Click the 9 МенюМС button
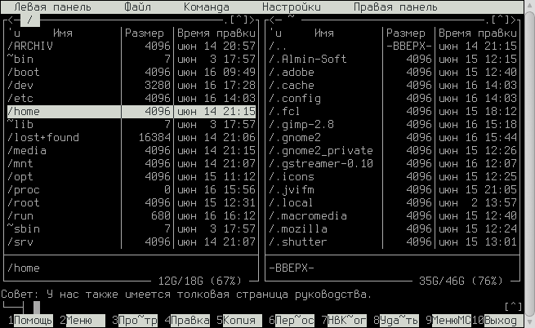The width and height of the screenshot is (535, 328). click(448, 321)
